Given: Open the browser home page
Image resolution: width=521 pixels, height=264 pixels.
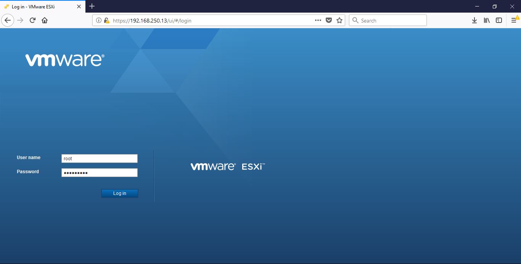Looking at the screenshot, I should point(45,21).
